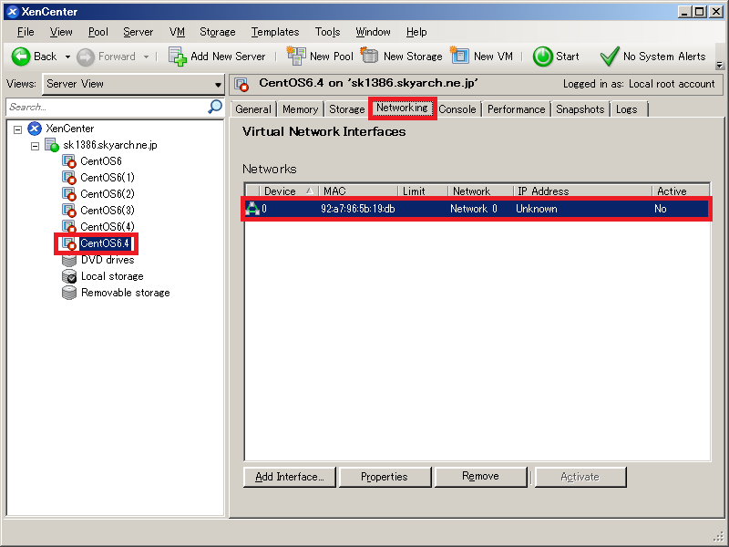Switch to the Console tab
Screen dimensions: 729x547
click(457, 109)
